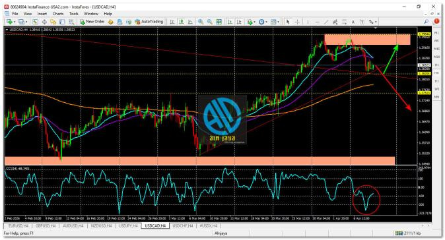Viewport: 445px width, 240px height.
Task: Select the M1 timeframe button
Action: pyautogui.click(x=436, y=33)
